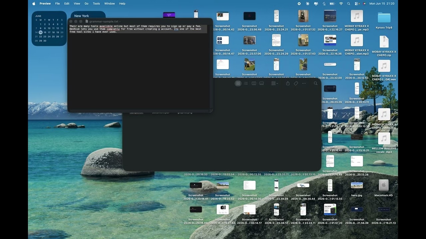Open the Tools menu
The width and height of the screenshot is (426, 239).
click(96, 4)
